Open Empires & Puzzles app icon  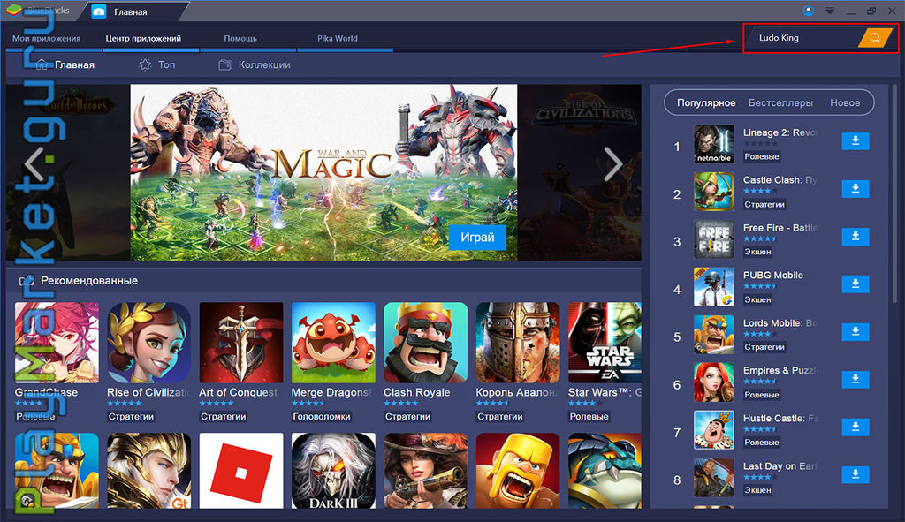(713, 382)
